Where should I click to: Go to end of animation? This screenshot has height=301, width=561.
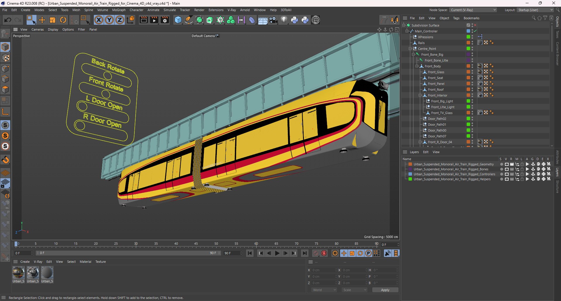pos(305,253)
